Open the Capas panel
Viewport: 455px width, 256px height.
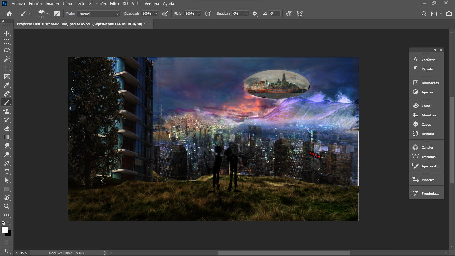[x=426, y=124]
